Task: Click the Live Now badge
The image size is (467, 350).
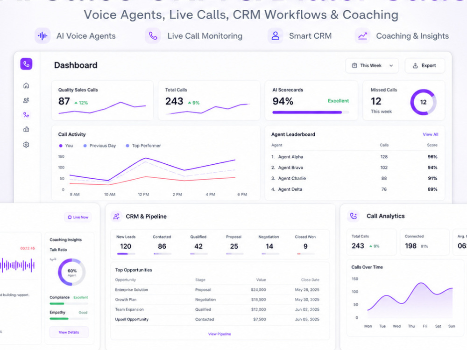Action: click(78, 217)
